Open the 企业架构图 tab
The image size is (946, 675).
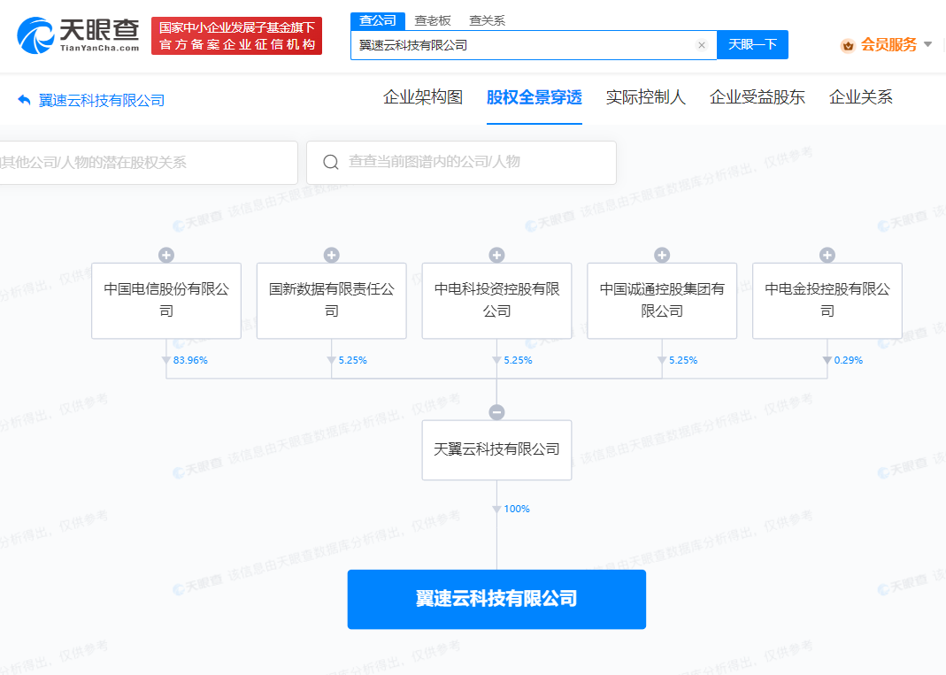click(423, 97)
